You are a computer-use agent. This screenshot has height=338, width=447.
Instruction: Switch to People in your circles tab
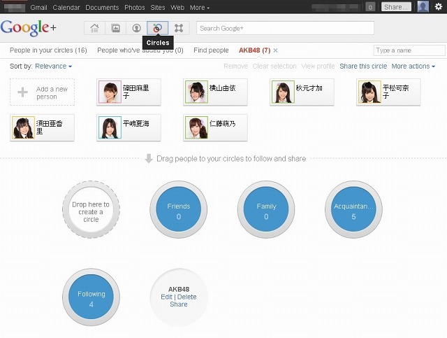click(x=48, y=50)
